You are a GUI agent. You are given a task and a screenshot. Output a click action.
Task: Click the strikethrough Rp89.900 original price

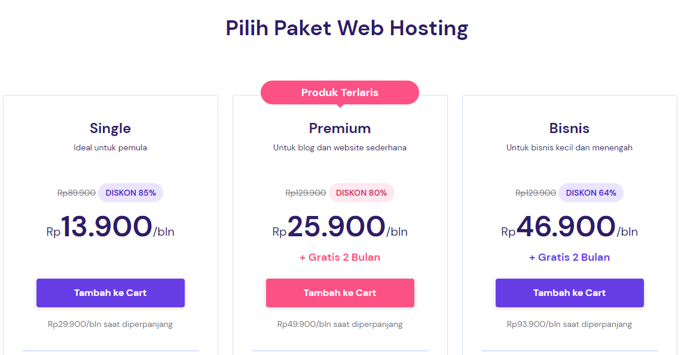(x=76, y=192)
